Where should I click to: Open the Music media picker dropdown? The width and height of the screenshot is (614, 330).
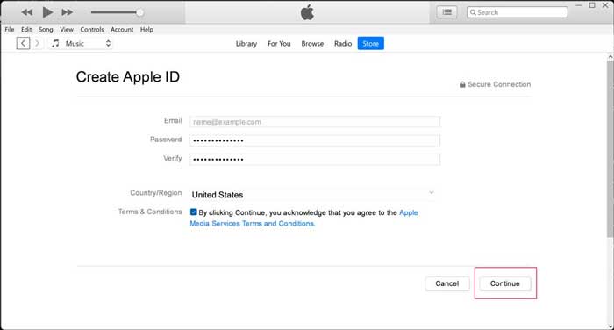coord(81,43)
